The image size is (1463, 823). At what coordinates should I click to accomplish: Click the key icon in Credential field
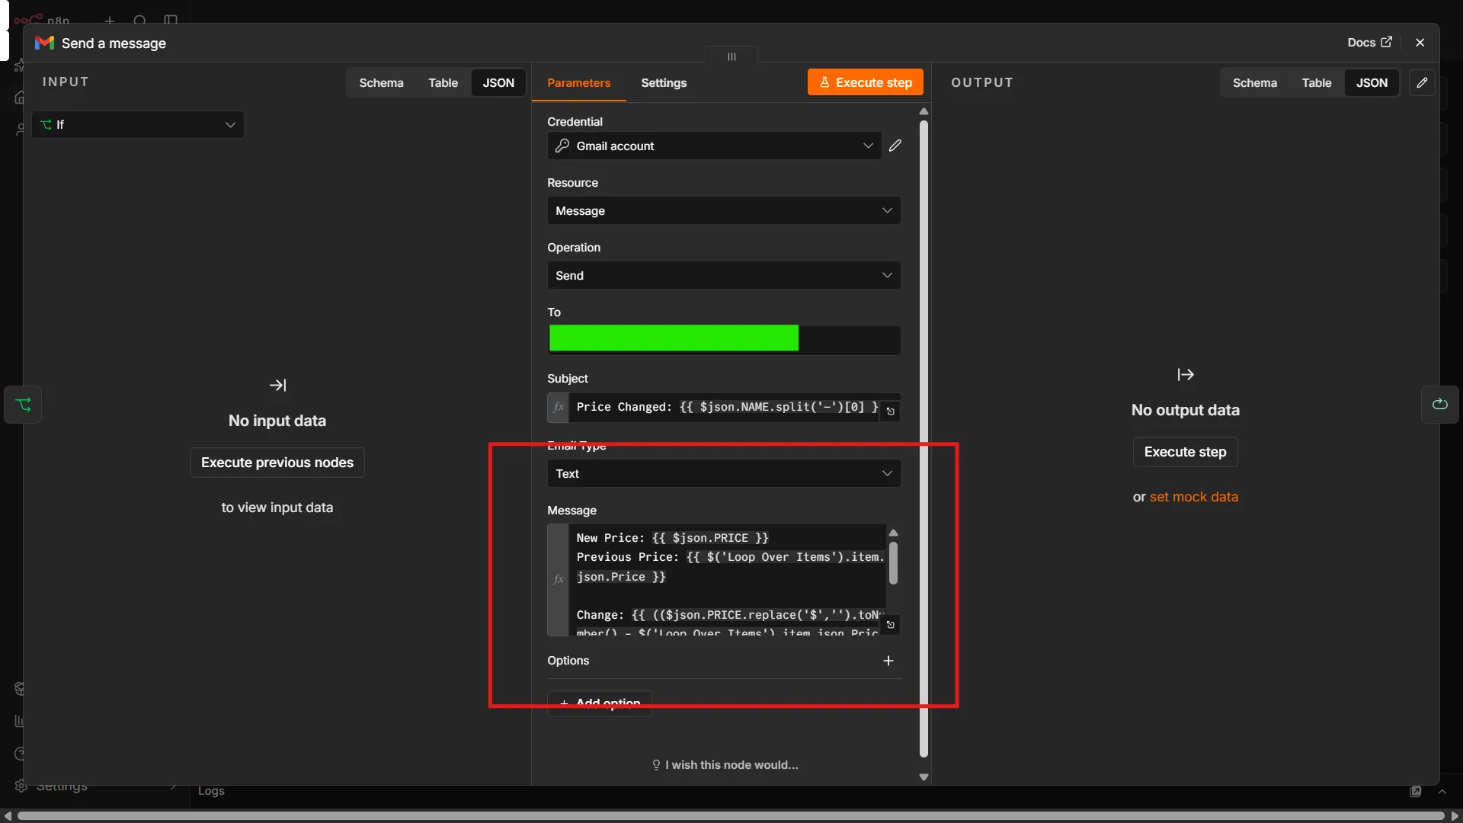562,146
